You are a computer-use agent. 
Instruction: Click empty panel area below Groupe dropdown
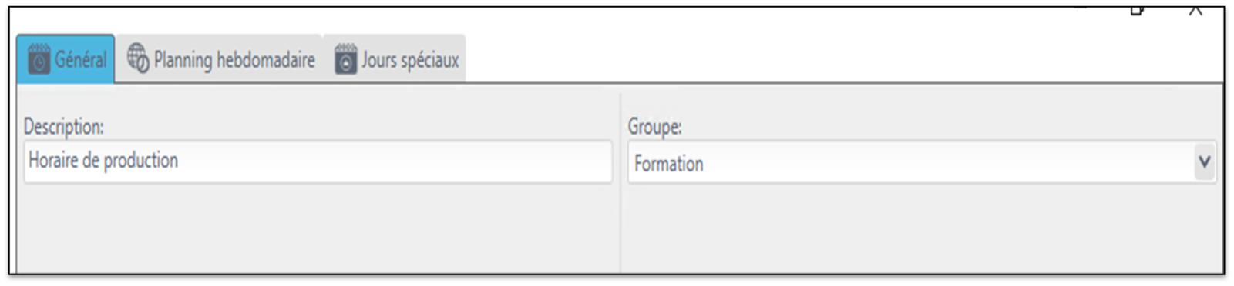[922, 228]
